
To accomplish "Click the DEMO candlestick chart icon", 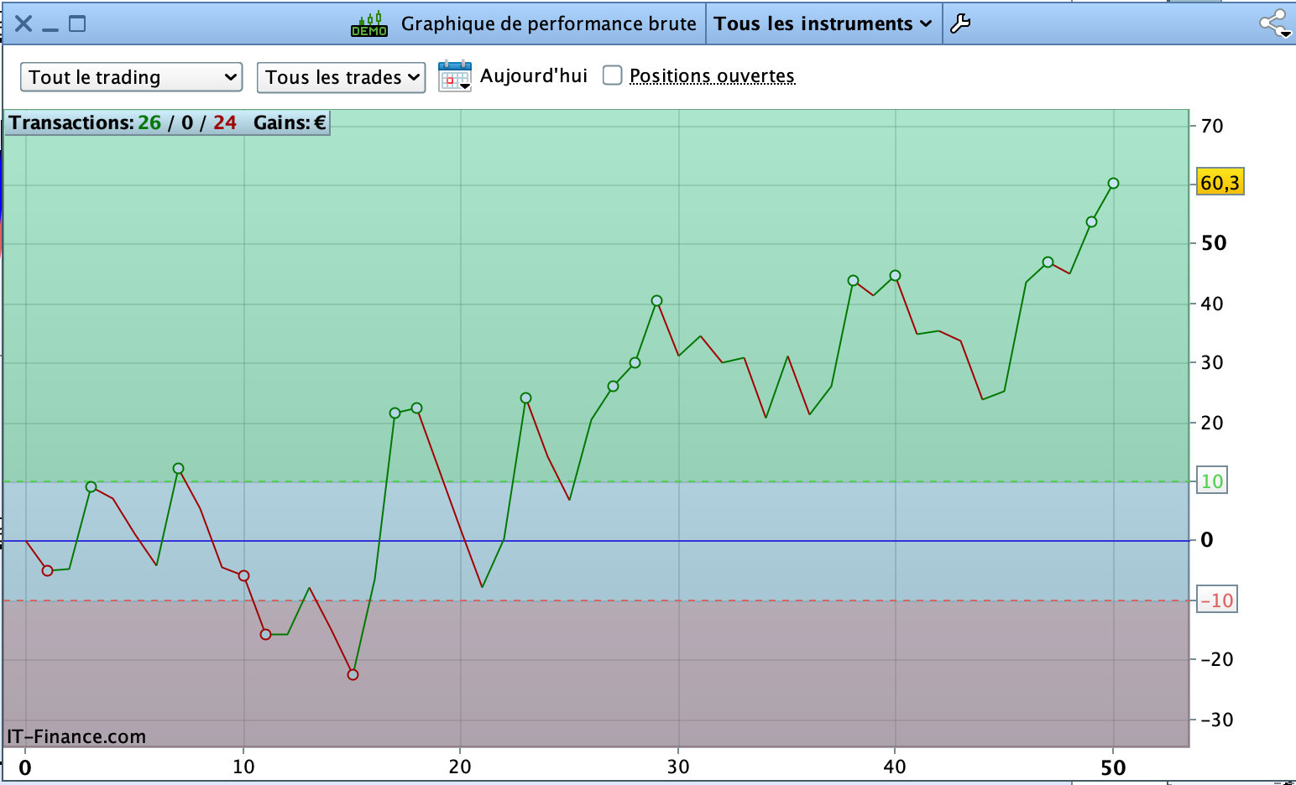I will tap(369, 23).
